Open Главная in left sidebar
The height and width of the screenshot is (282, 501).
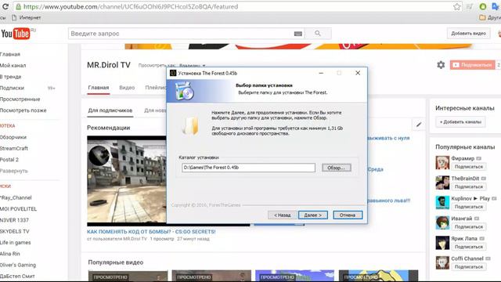pyautogui.click(x=10, y=54)
